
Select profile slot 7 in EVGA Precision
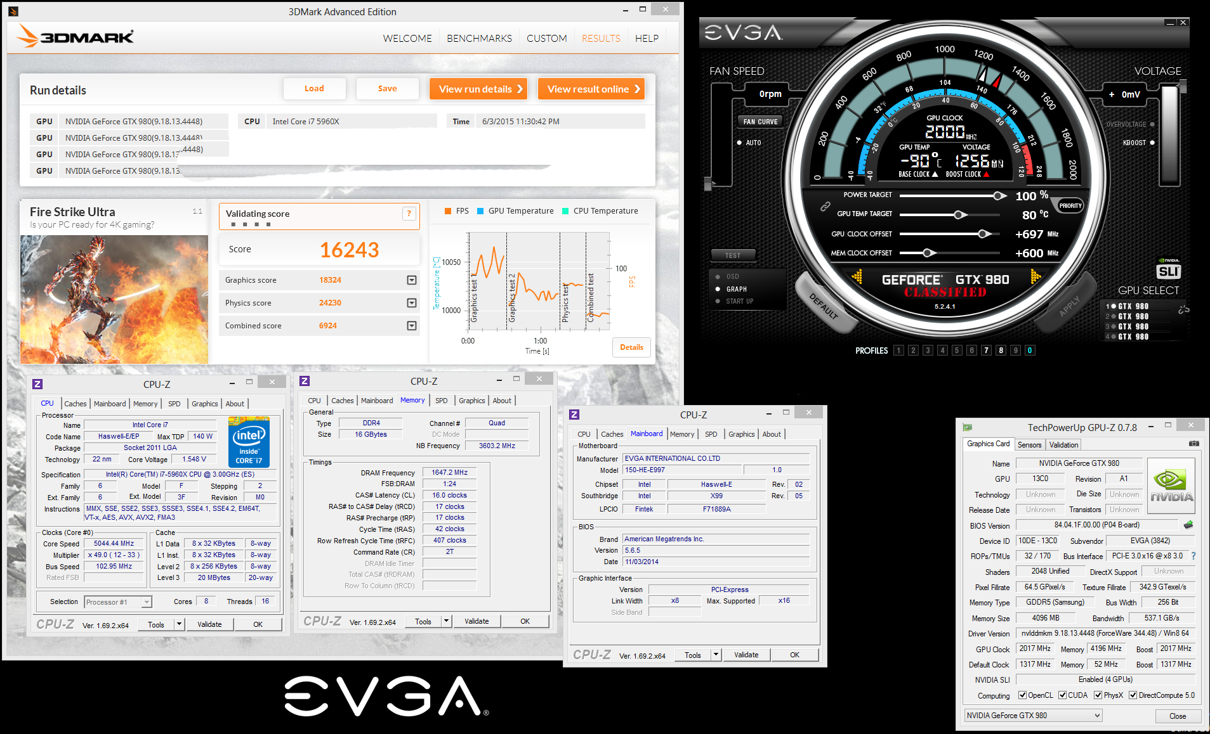click(x=986, y=351)
